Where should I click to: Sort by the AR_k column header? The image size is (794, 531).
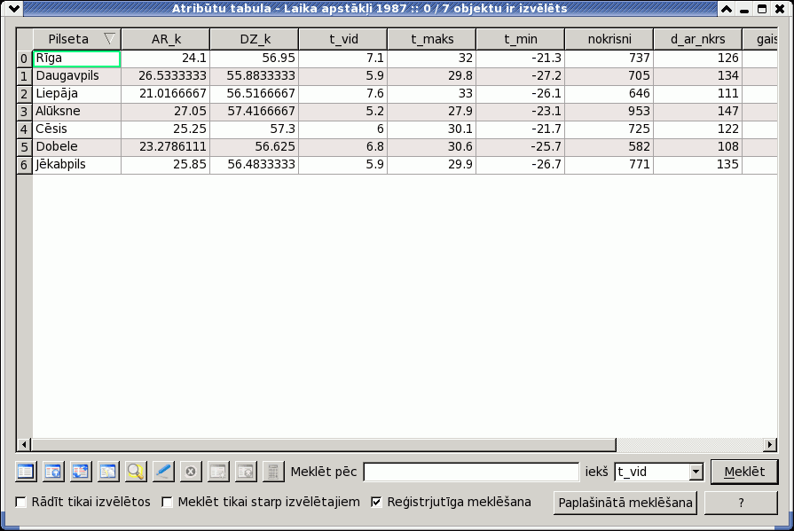point(166,39)
